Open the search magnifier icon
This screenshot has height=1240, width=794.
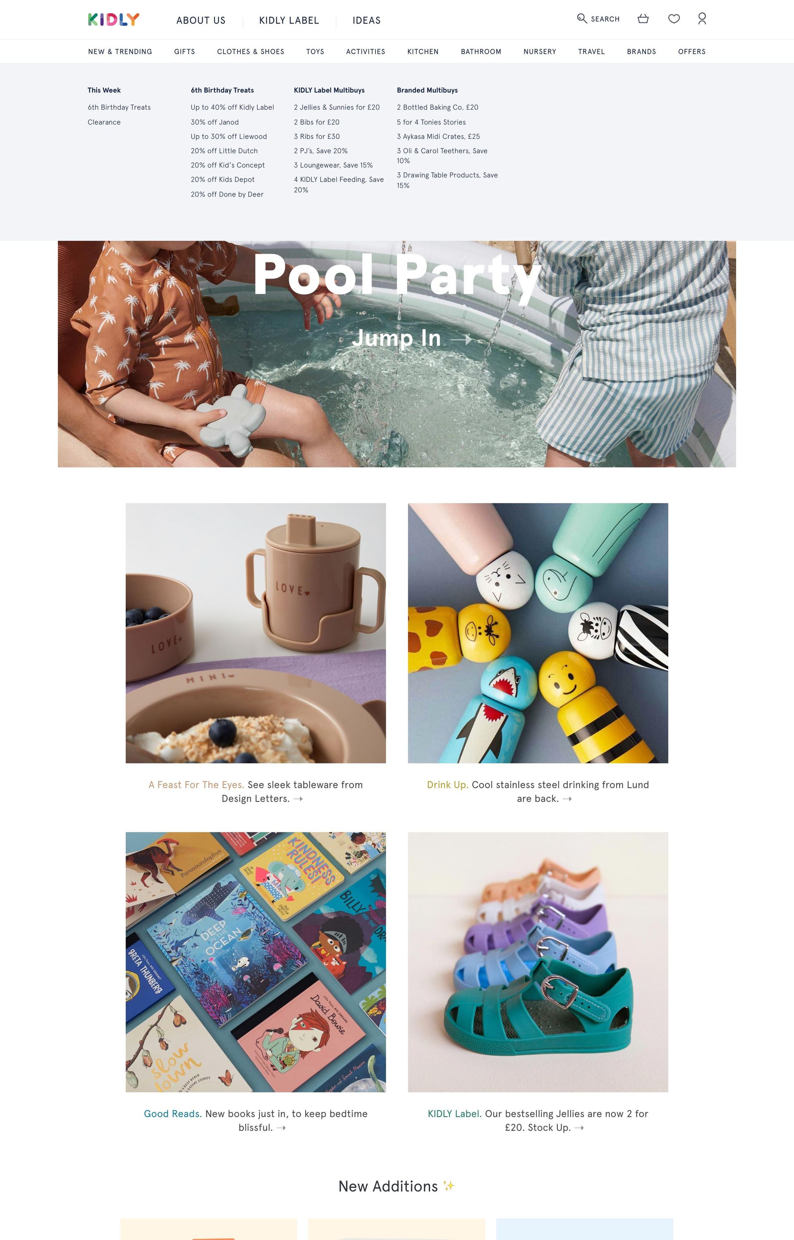(x=581, y=19)
